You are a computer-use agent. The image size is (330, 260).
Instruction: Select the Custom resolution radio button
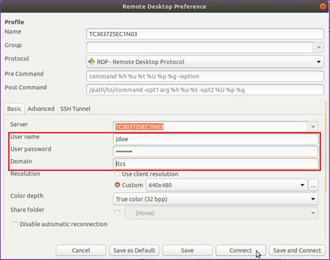tap(117, 185)
